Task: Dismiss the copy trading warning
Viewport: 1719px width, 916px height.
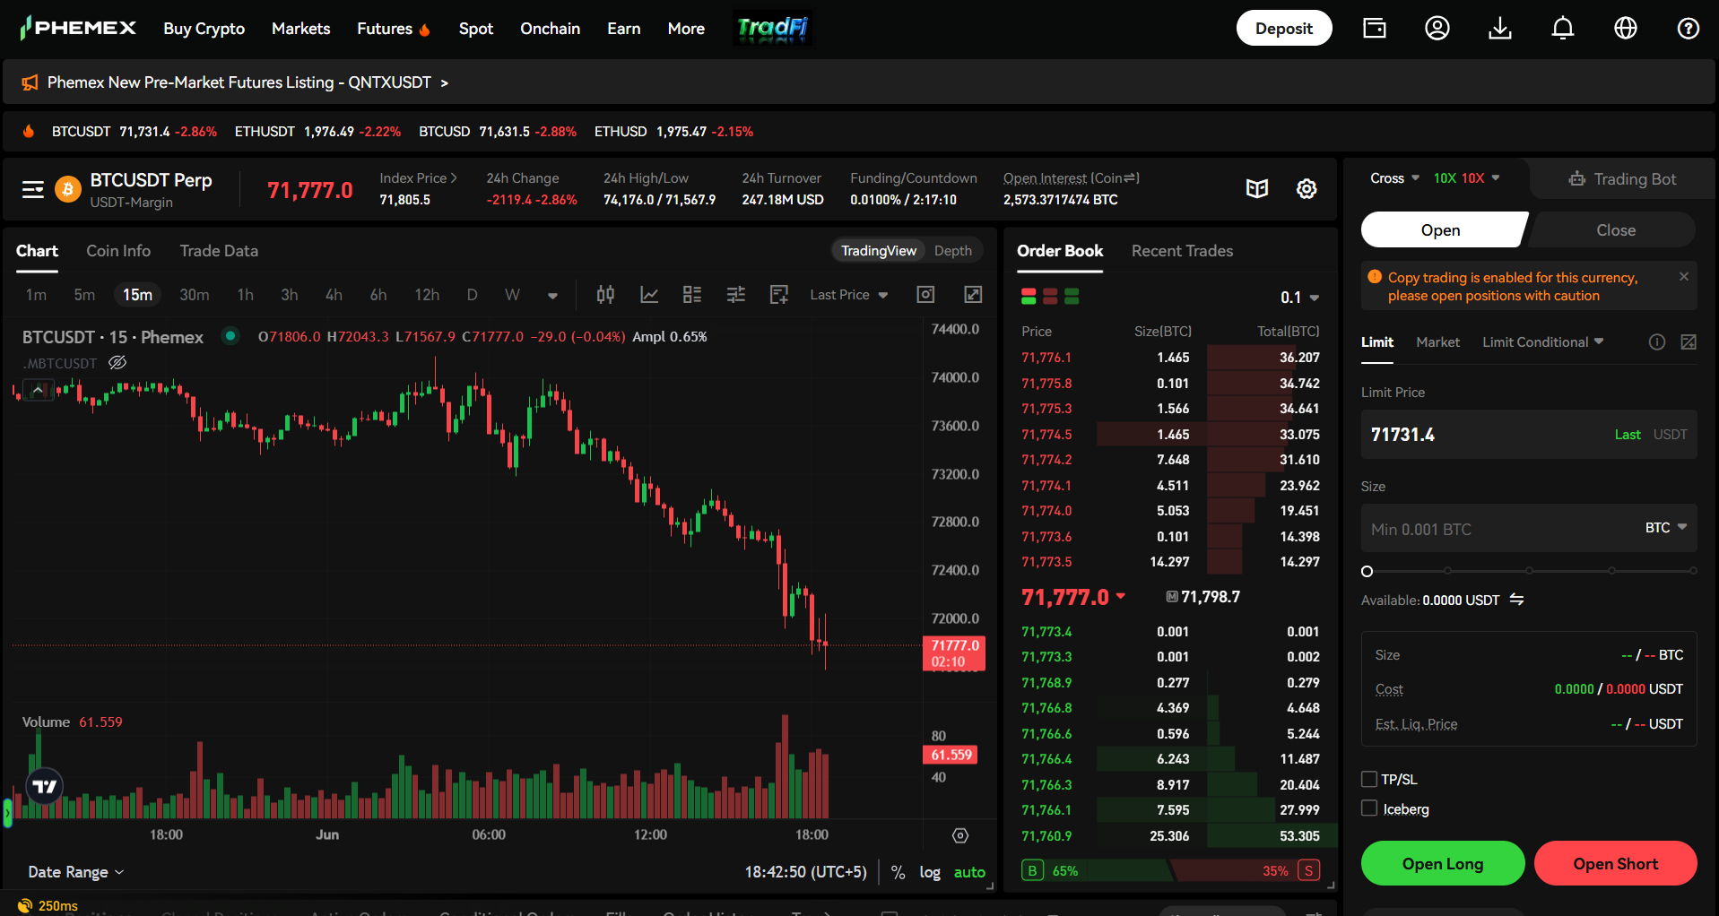Action: point(1684,277)
